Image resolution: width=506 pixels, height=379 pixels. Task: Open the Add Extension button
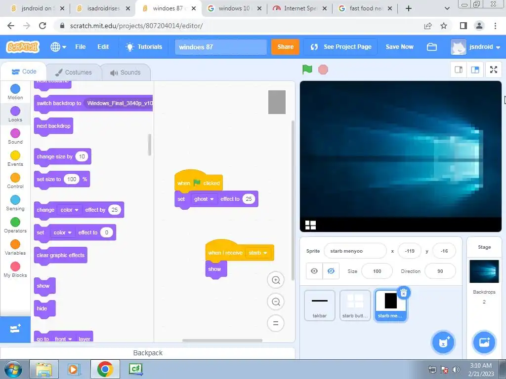tap(15, 329)
